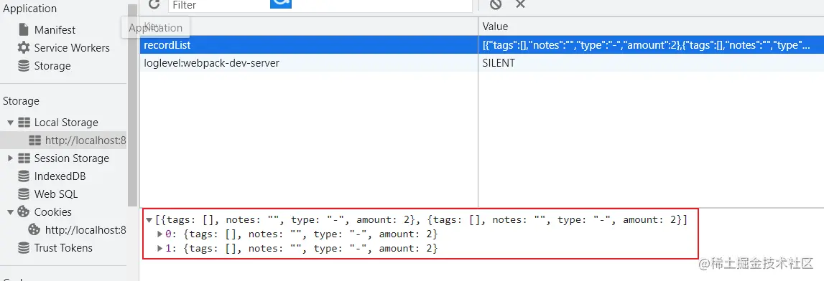Click the refresh storage icon
The height and width of the screenshot is (281, 824).
(154, 4)
